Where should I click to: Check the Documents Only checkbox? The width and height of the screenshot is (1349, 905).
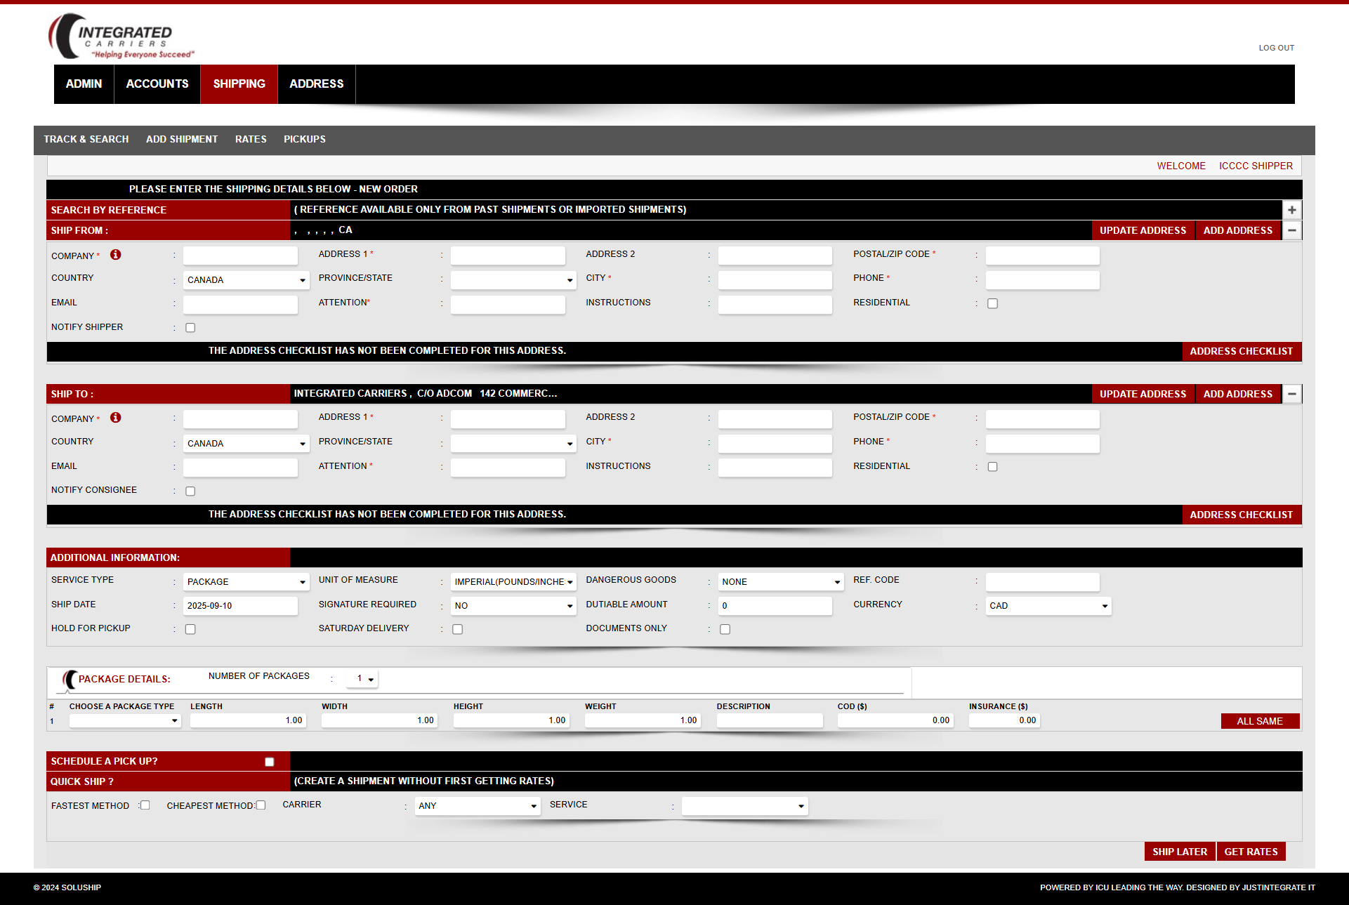[725, 630]
